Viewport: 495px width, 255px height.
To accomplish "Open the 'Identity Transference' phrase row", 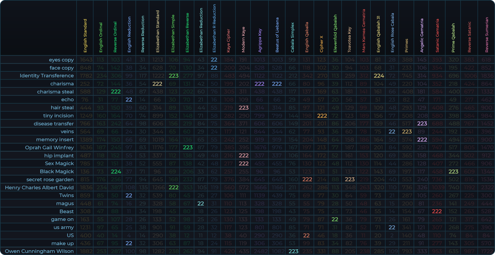I will 47,76.
